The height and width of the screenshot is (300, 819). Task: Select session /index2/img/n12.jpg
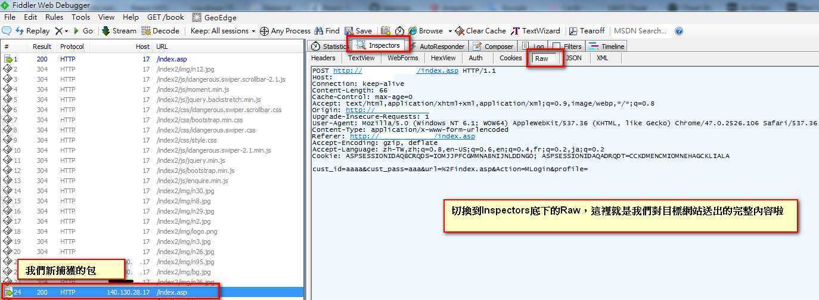153,69
